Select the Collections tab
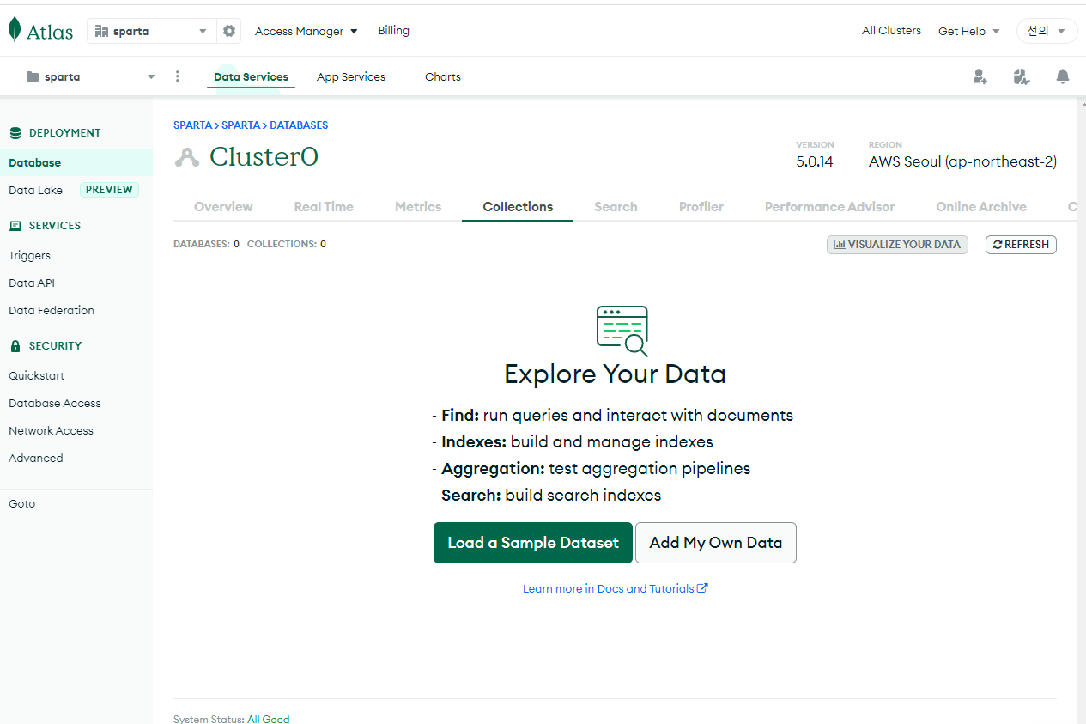This screenshot has height=724, width=1086. 518,207
